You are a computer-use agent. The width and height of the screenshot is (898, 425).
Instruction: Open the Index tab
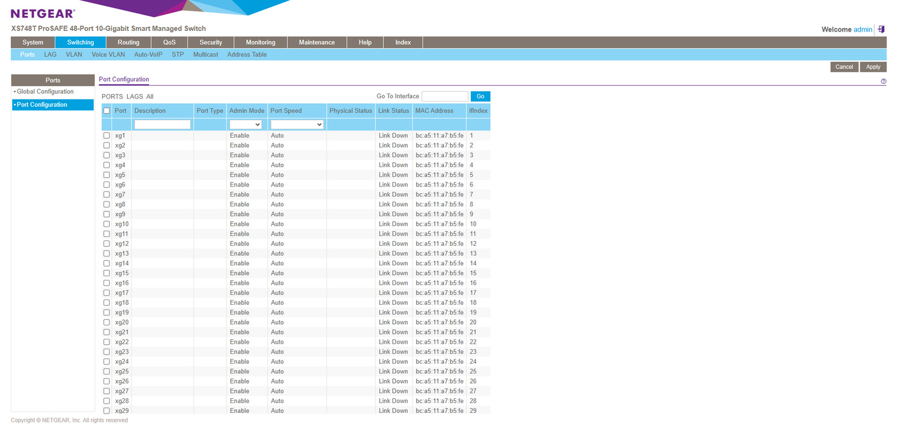(403, 42)
